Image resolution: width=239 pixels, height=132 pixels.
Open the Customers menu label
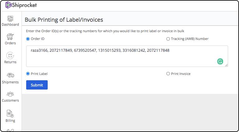(x=10, y=100)
